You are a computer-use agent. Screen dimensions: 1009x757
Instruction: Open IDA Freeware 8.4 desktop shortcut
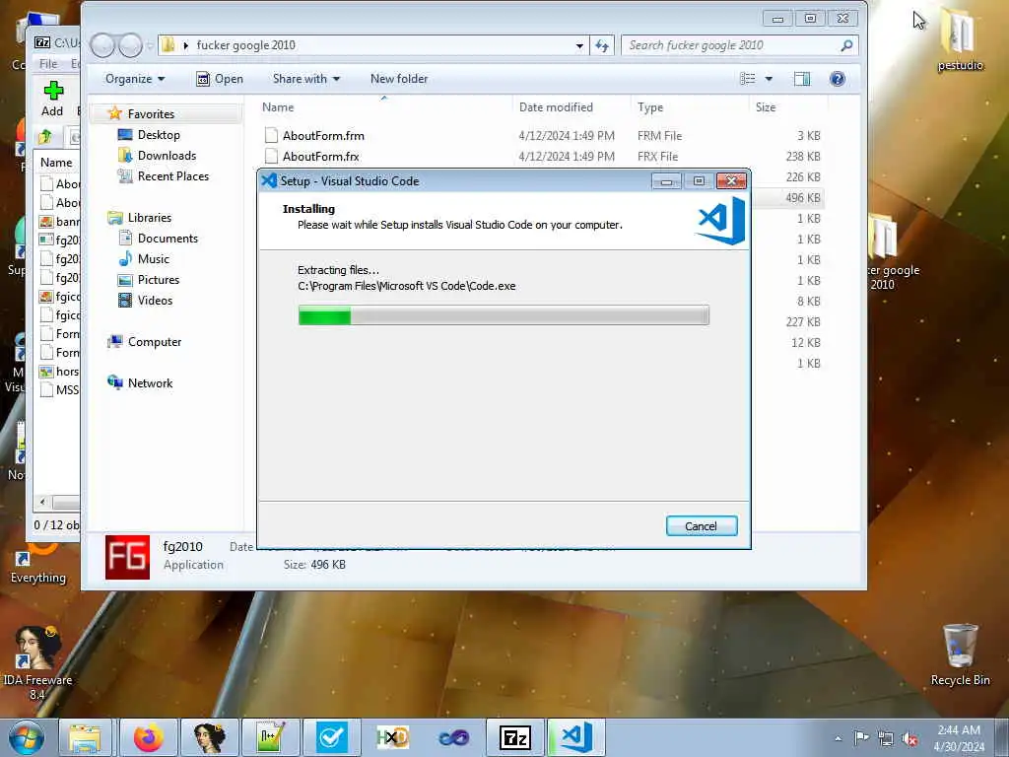point(37,663)
